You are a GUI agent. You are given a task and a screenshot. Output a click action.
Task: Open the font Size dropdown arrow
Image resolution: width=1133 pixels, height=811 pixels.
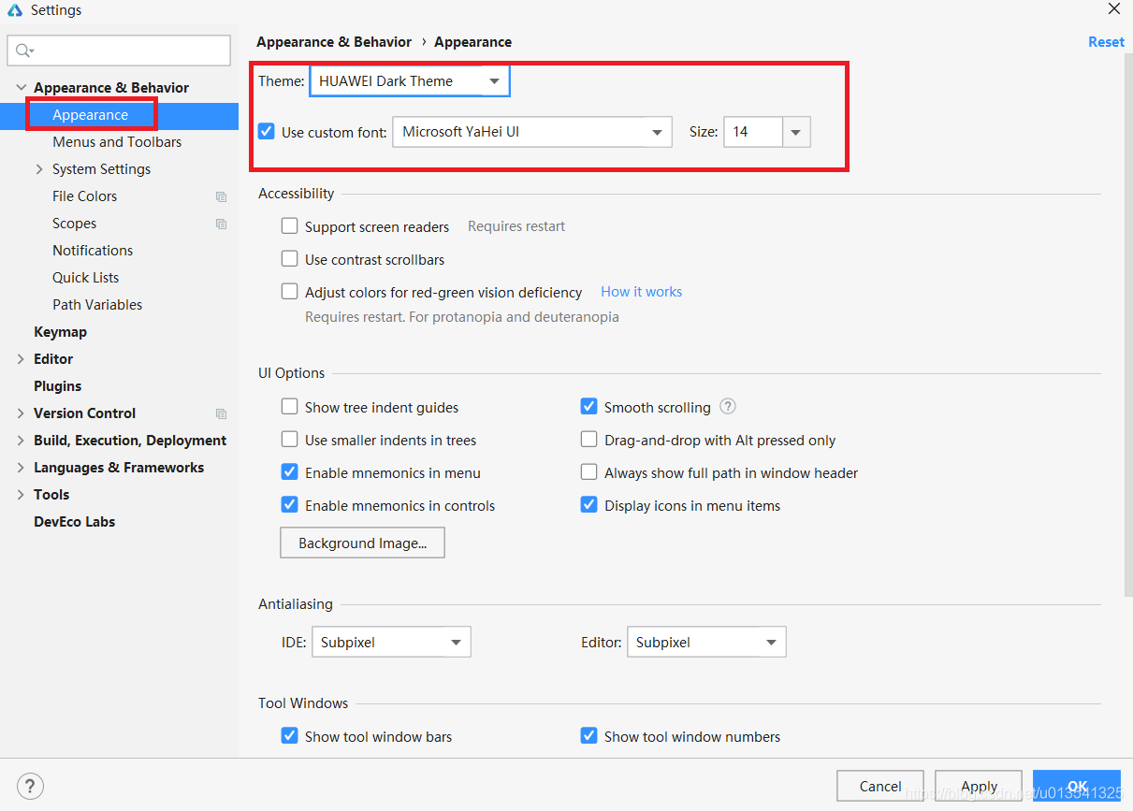pos(796,132)
